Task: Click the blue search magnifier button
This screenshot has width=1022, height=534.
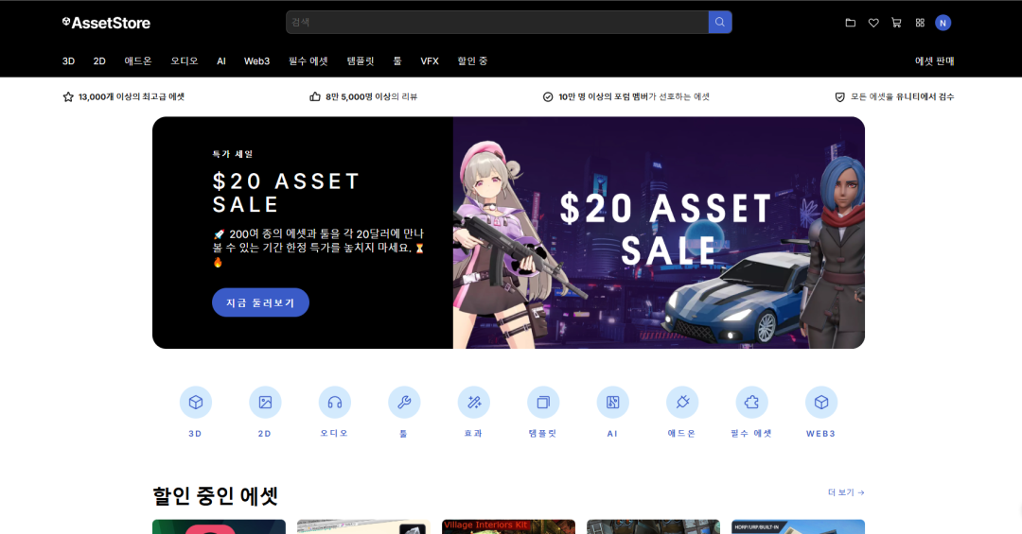Action: [x=719, y=22]
